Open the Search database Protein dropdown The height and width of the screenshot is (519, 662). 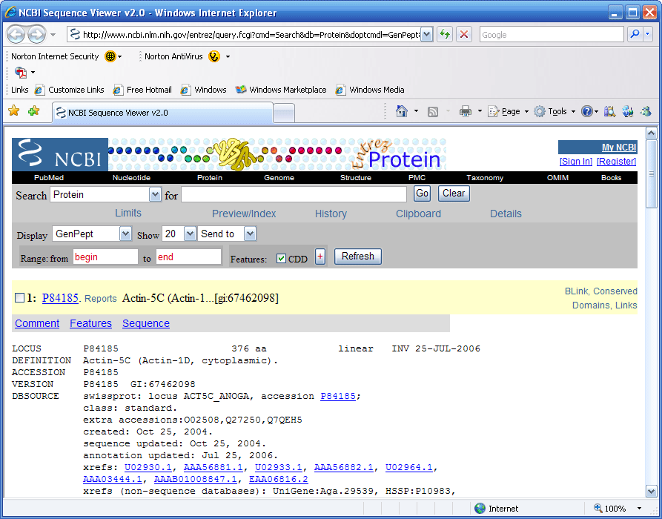pos(156,194)
